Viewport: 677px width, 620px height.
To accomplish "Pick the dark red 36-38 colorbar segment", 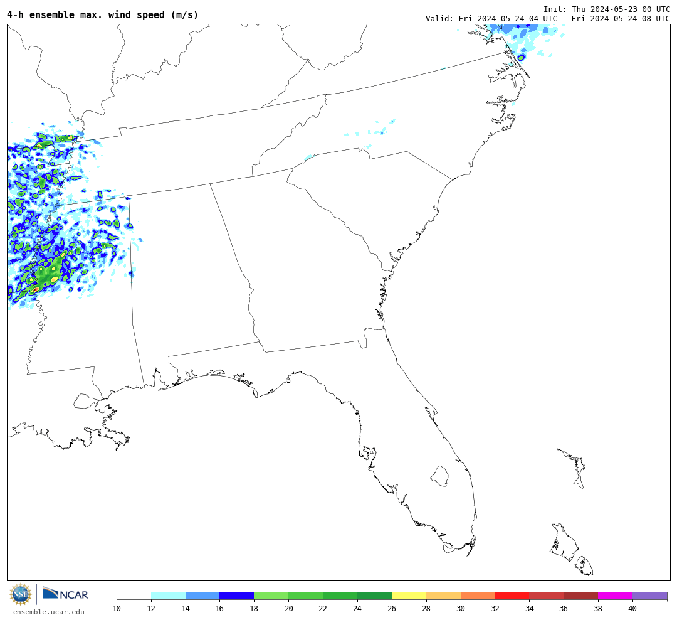I will pyautogui.click(x=581, y=596).
